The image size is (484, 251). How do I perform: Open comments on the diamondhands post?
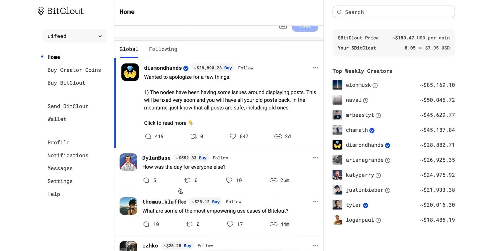click(x=148, y=136)
